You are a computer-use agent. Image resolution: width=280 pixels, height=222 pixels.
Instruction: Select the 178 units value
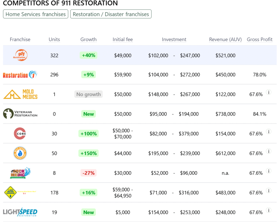[x=54, y=192]
